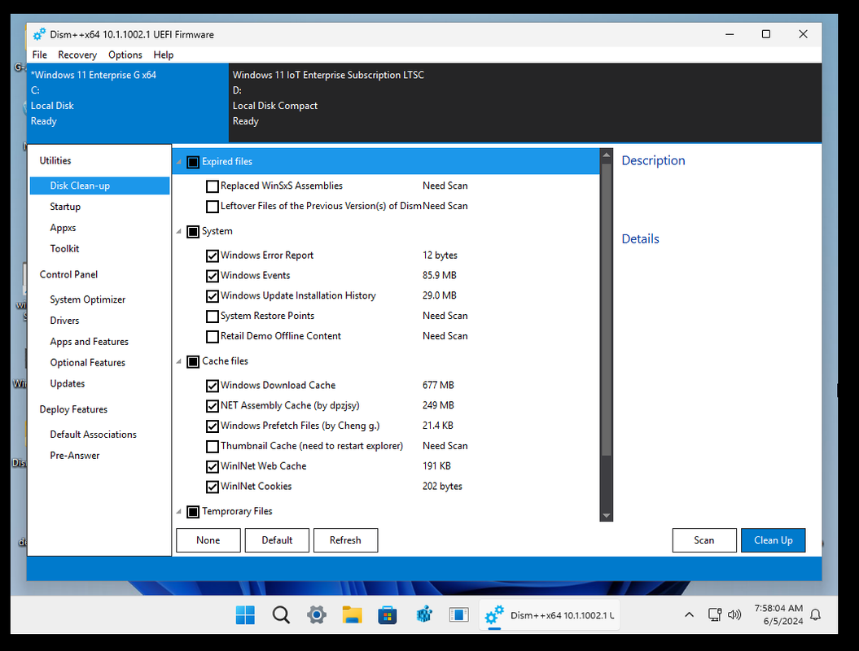Open the Recovery menu

click(x=77, y=55)
